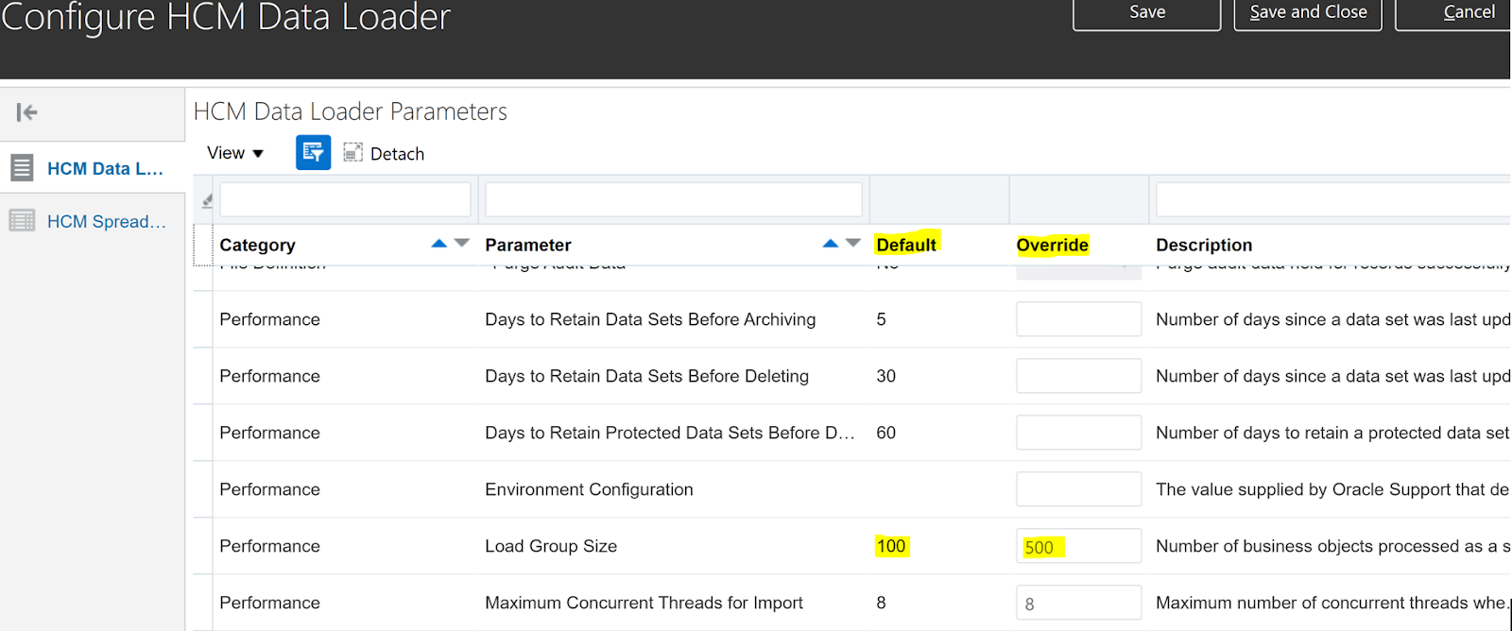Click HCM Data Loader Parameters heading
1512x631 pixels.
point(351,111)
